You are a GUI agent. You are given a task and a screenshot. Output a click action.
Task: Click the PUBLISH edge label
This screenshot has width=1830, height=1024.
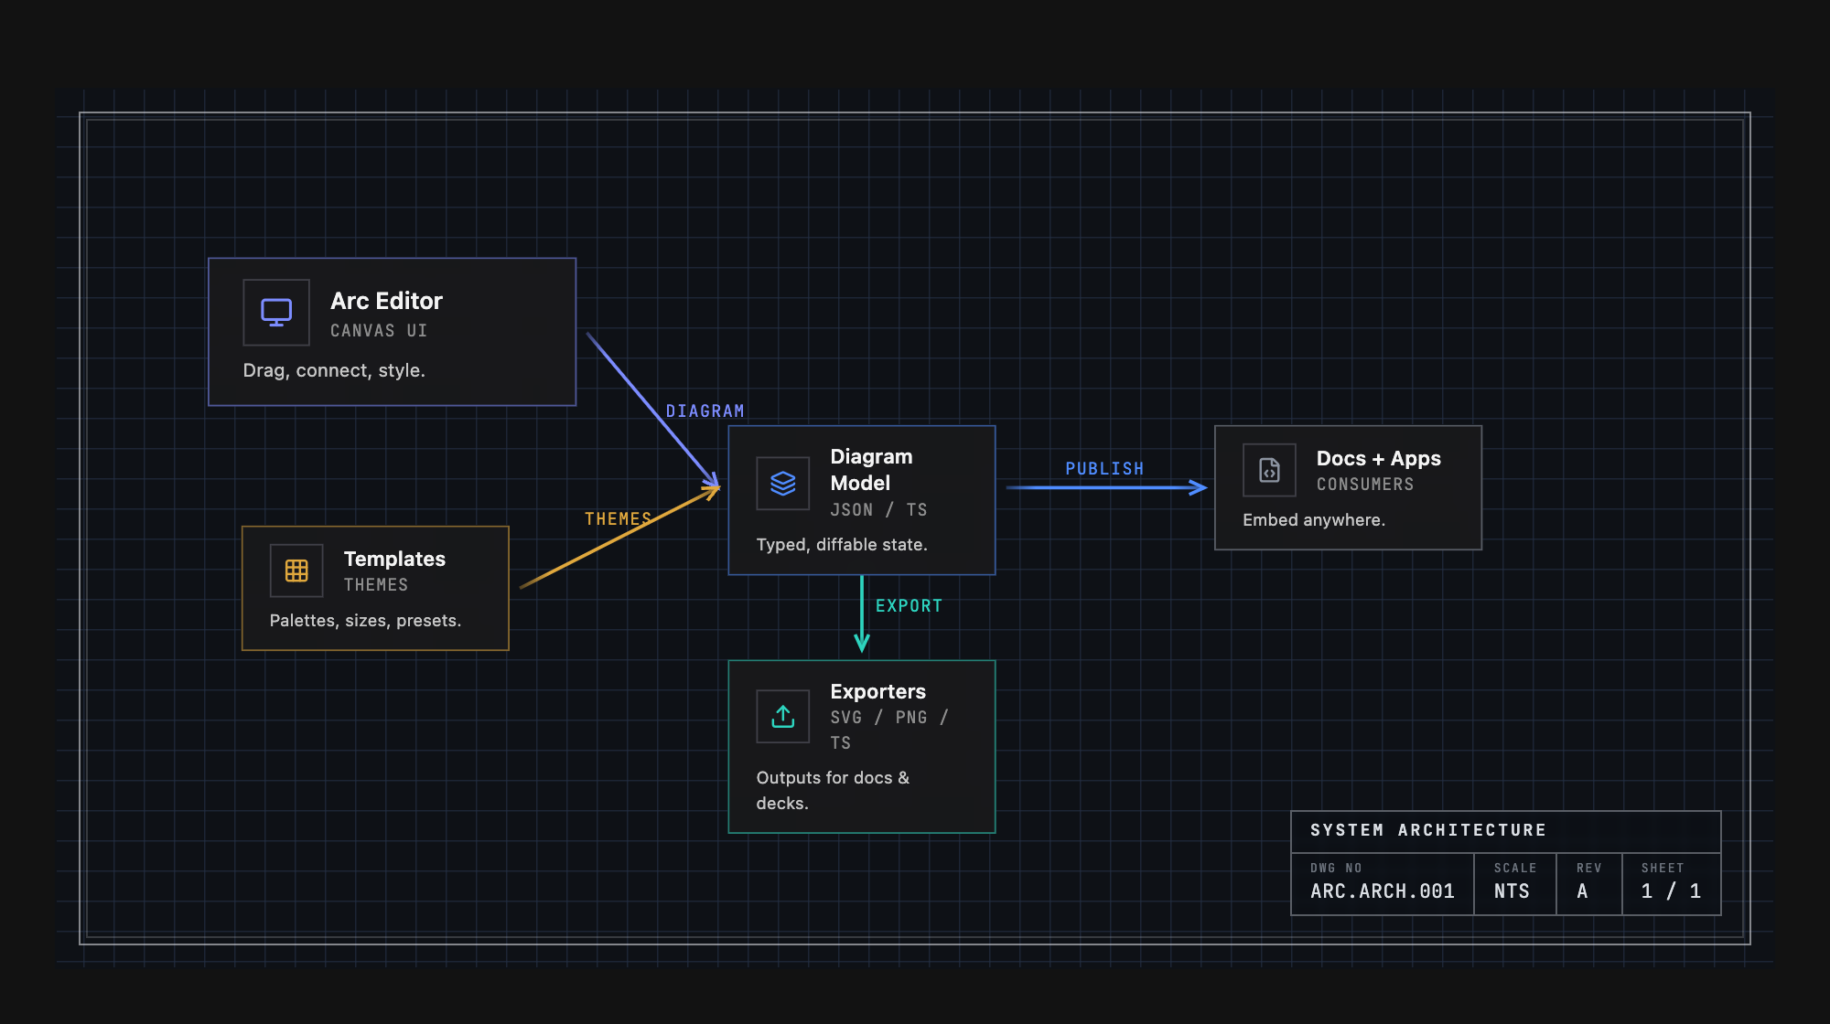1104,469
